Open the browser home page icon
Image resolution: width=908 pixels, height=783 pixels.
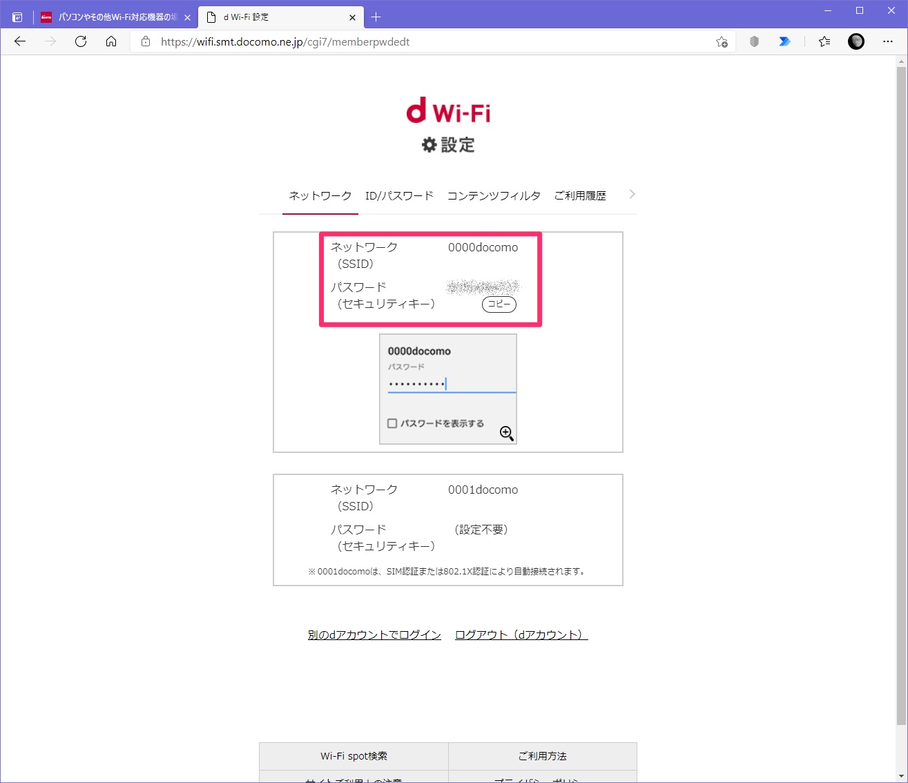111,41
